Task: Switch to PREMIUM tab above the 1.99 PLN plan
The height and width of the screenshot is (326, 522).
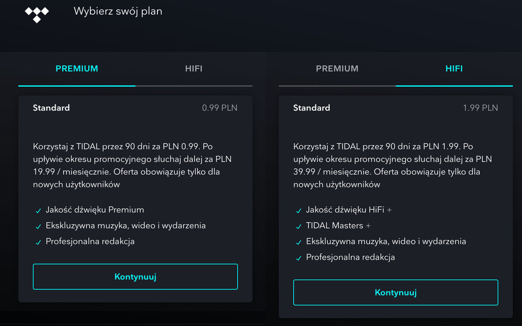Action: [x=337, y=69]
